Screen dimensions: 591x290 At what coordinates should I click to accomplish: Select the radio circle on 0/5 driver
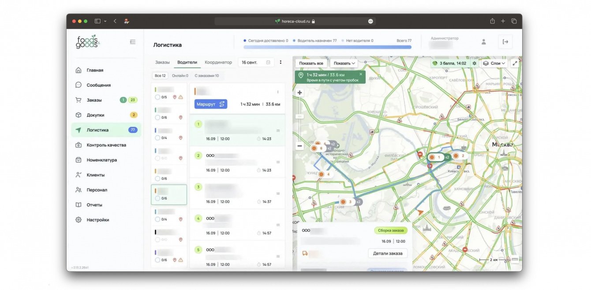pyautogui.click(x=157, y=97)
